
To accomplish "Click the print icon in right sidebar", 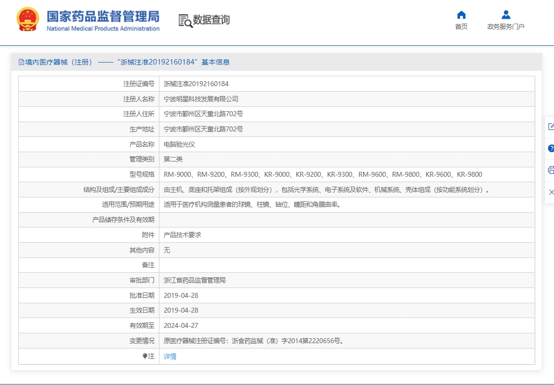I will (551, 170).
